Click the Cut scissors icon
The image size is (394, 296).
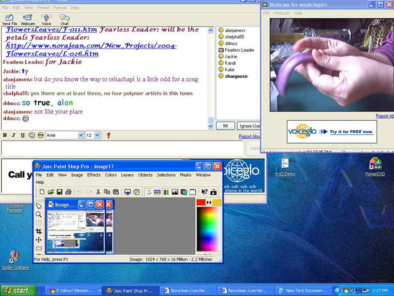[98, 192]
